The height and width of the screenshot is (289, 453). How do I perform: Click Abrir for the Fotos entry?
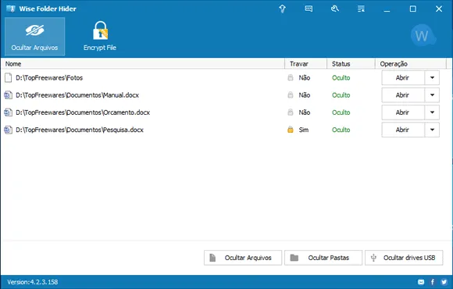point(403,78)
